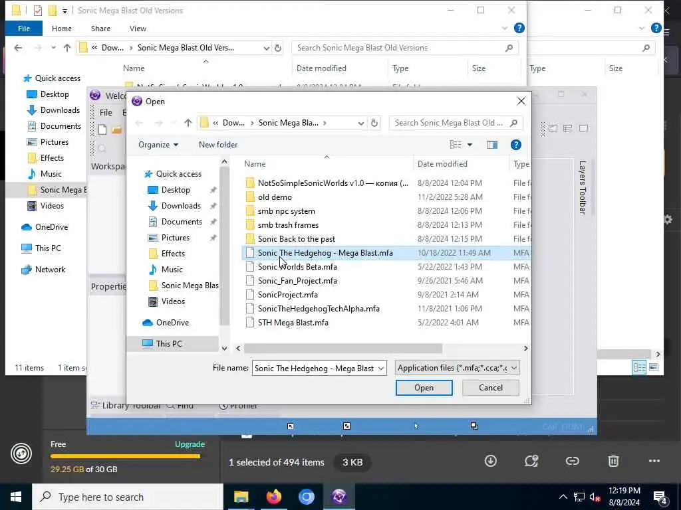Open the more options ellipsis in bottom bar
This screenshot has width=681, height=510.
(654, 461)
